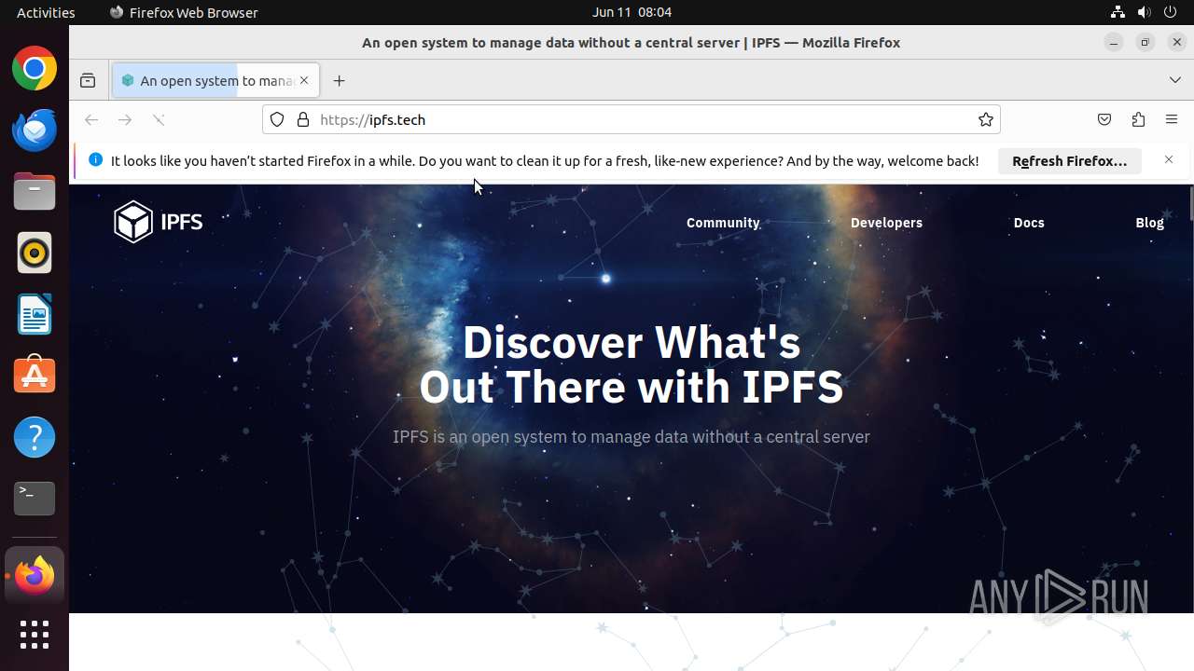The image size is (1194, 671).
Task: Open Firefox application hamburger menu
Action: tap(1172, 119)
